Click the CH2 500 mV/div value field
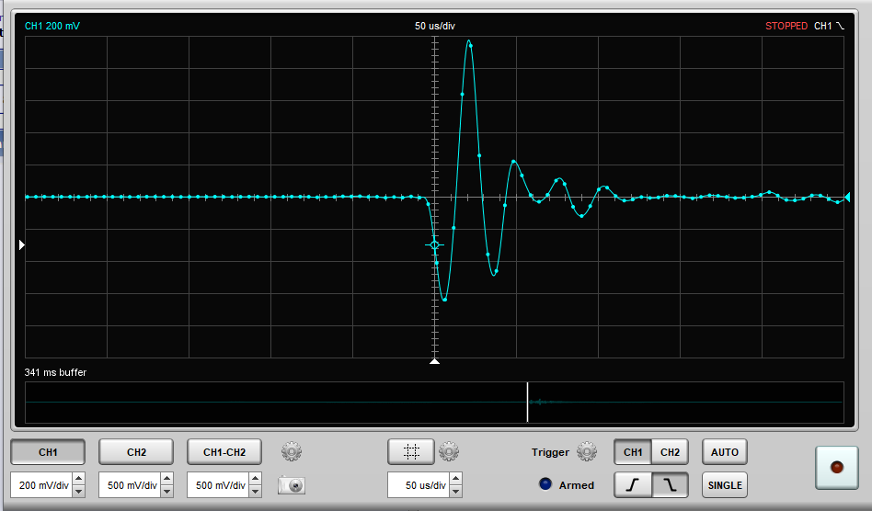Image resolution: width=872 pixels, height=511 pixels. pyautogui.click(x=130, y=485)
